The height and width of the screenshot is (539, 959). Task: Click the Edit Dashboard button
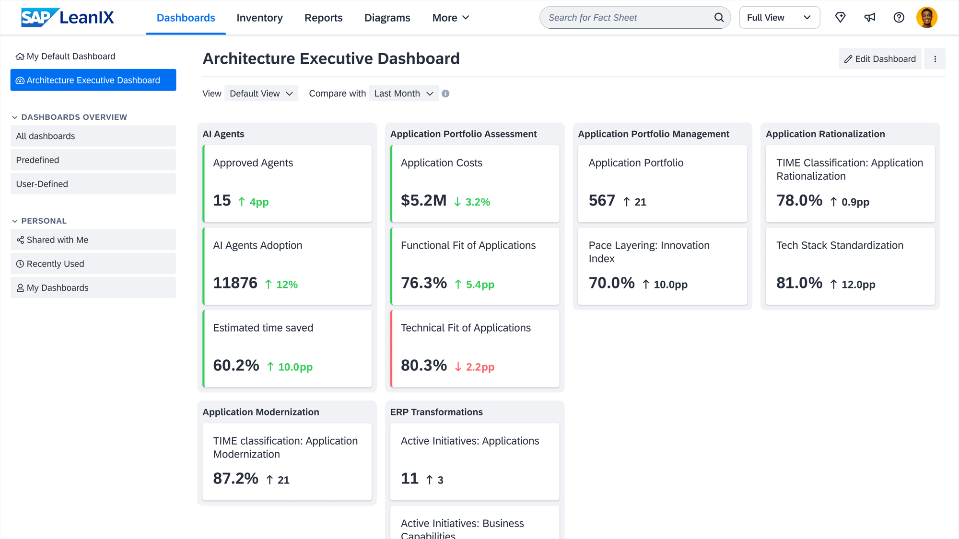click(880, 58)
